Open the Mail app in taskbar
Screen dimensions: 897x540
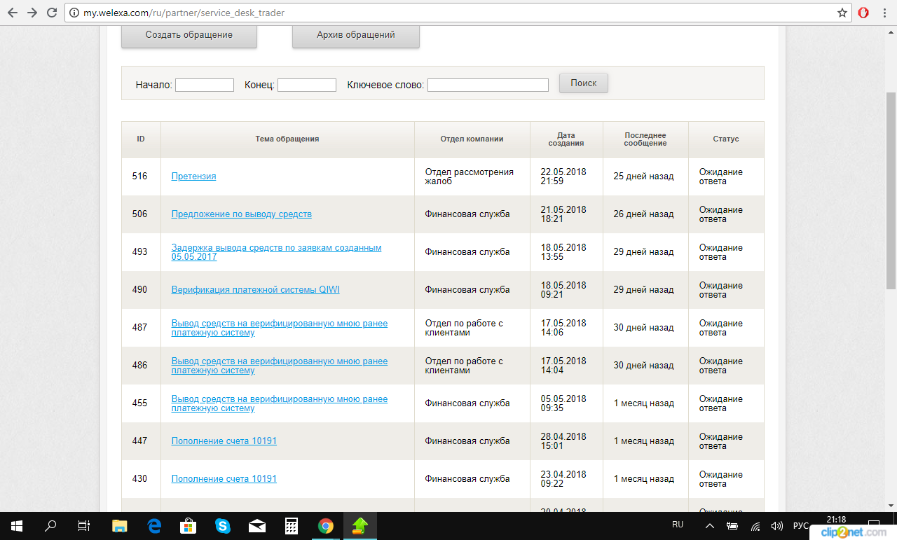coord(257,525)
